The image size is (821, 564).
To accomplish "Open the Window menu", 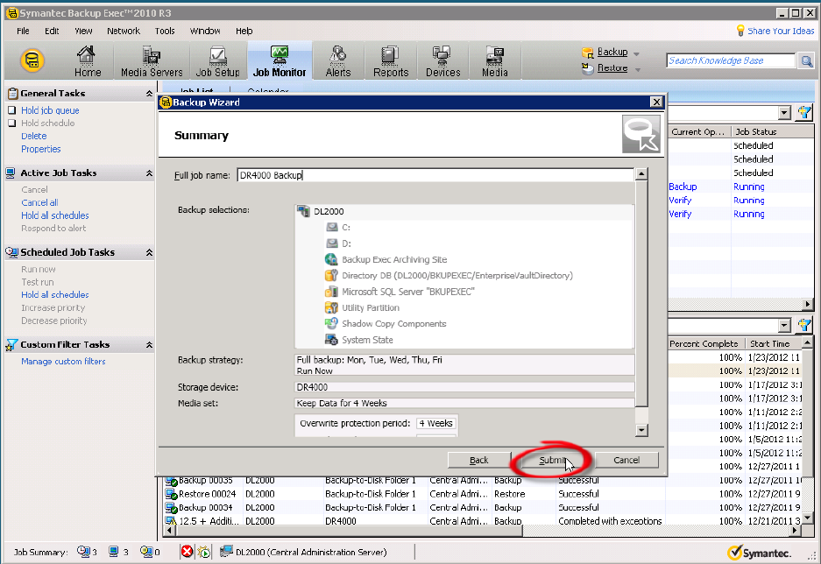I will pyautogui.click(x=205, y=31).
